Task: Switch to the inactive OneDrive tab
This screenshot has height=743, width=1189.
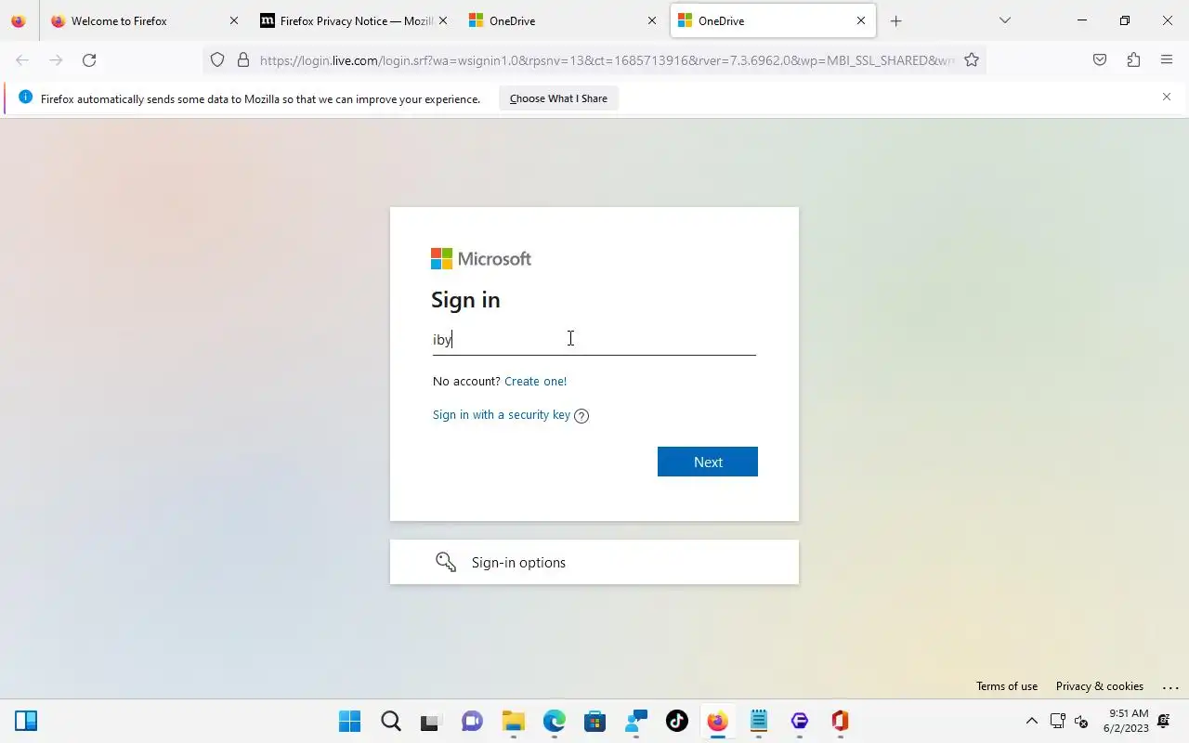Action: 564,20
